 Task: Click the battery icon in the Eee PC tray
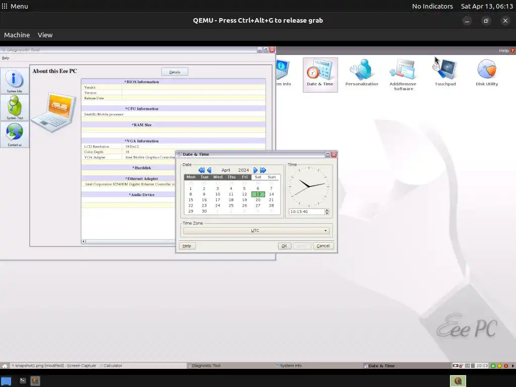coord(456,366)
